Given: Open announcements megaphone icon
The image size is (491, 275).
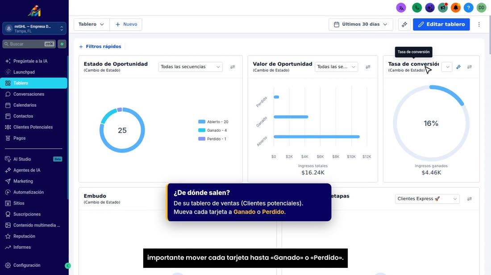Looking at the screenshot, I should tap(443, 8).
